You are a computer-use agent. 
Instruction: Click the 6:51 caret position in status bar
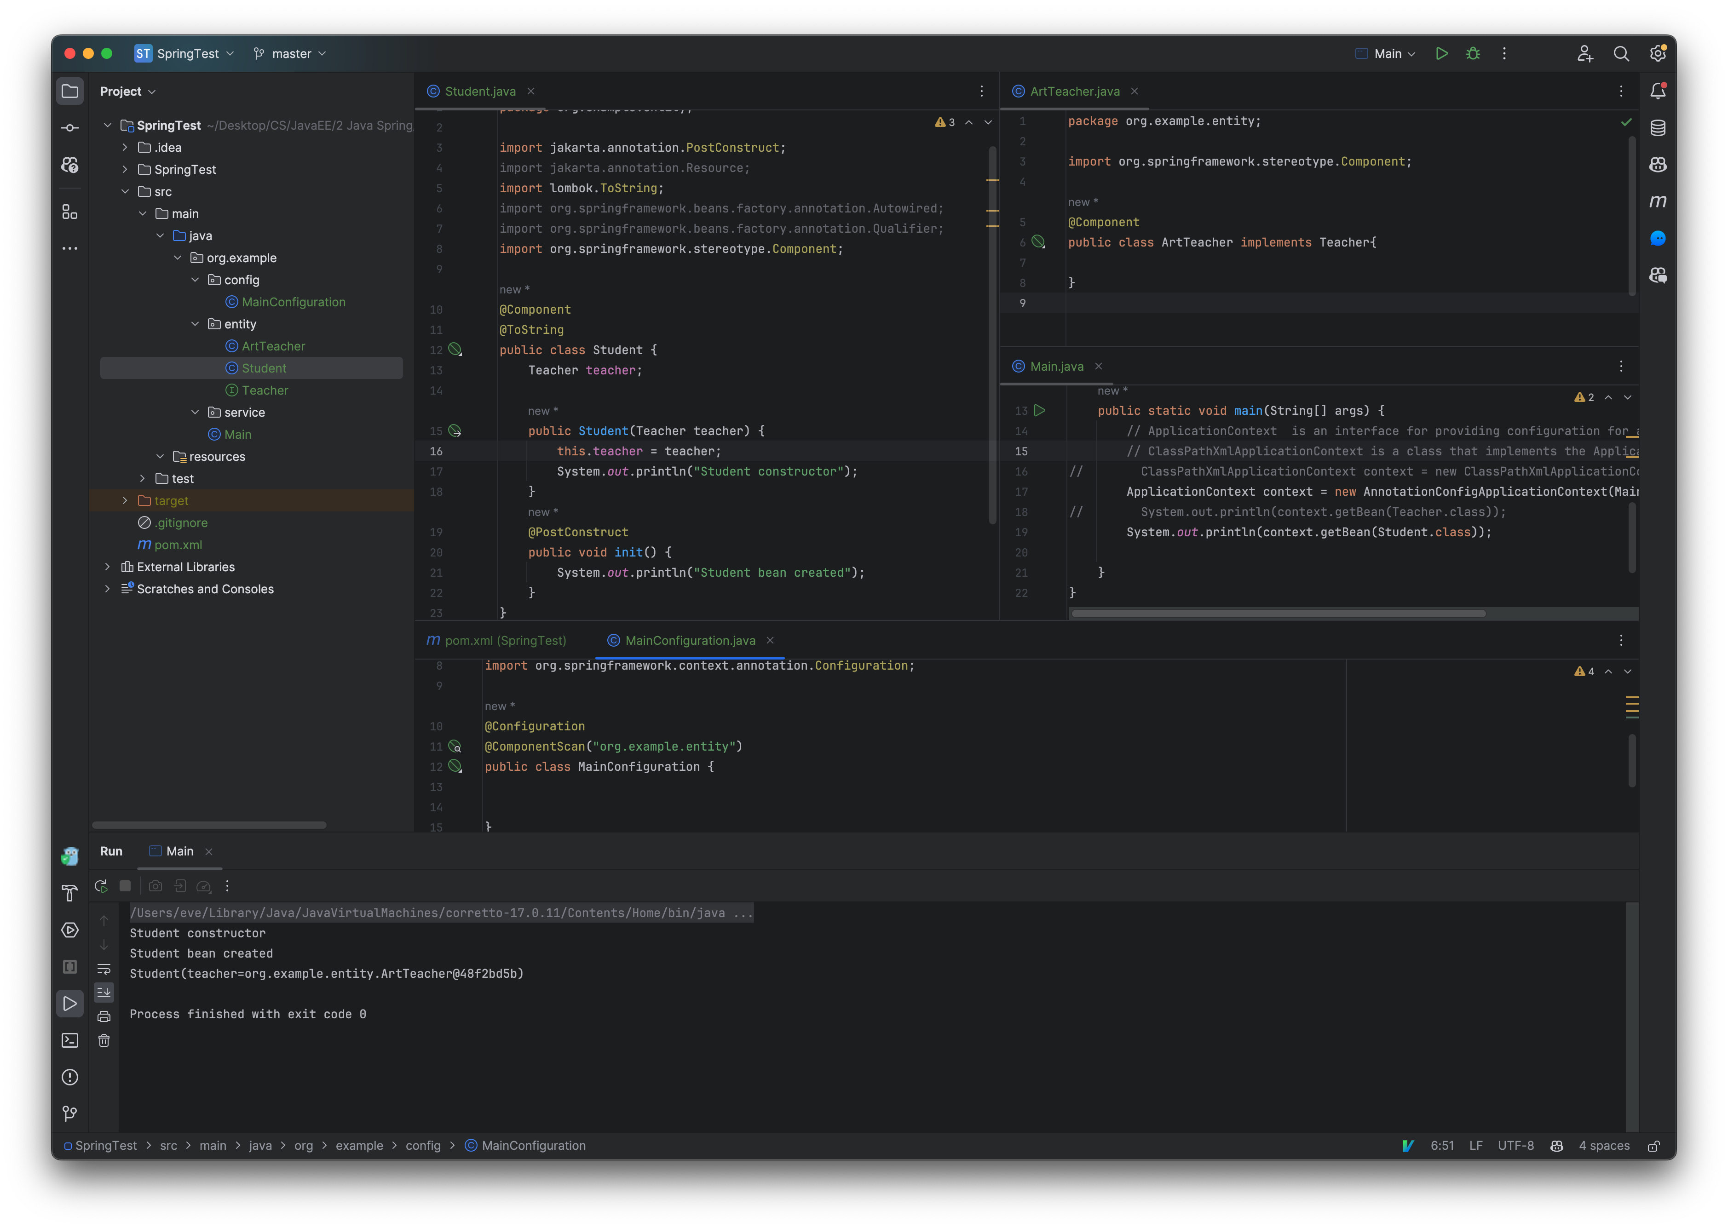coord(1442,1146)
